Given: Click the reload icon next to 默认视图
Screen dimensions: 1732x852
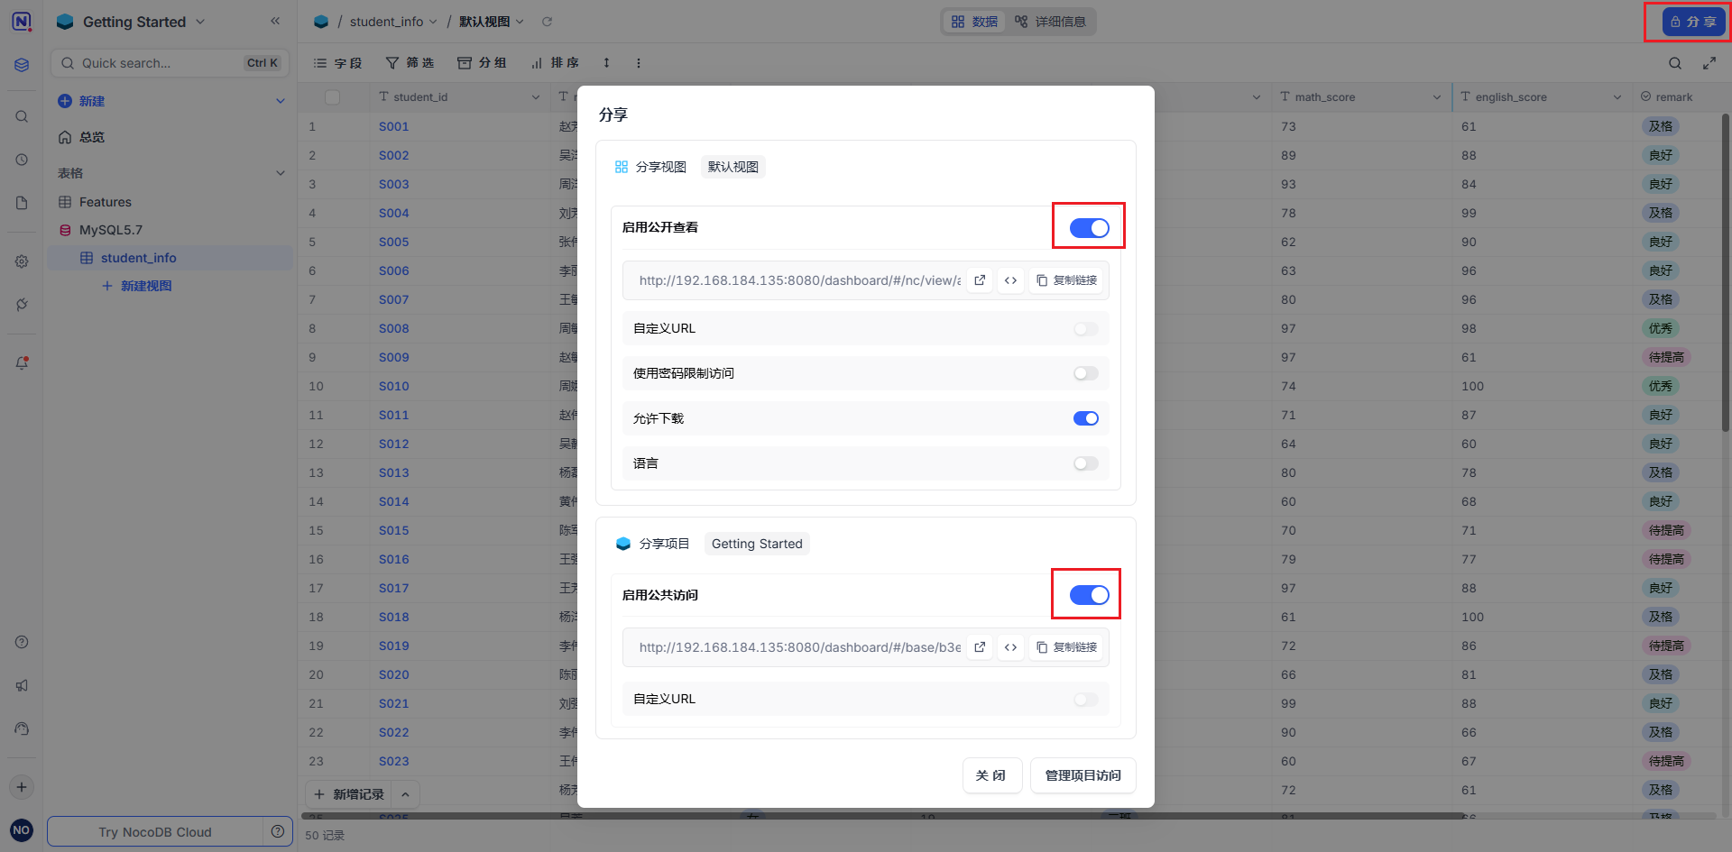Looking at the screenshot, I should coord(547,22).
